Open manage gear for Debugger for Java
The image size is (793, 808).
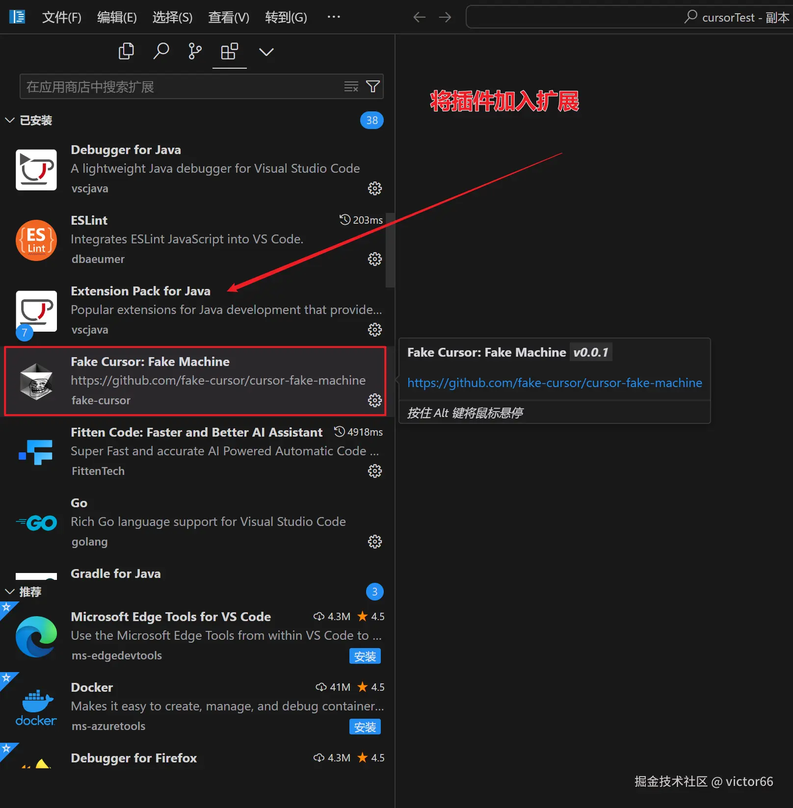(375, 188)
